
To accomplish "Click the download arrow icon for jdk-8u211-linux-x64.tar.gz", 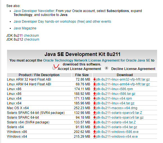I will click(x=94, y=103).
